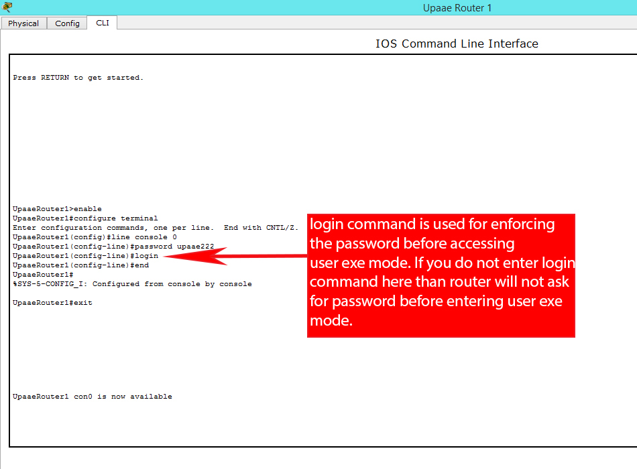Click the '%SYS-5-CONFIG_I' log message

pyautogui.click(x=132, y=284)
